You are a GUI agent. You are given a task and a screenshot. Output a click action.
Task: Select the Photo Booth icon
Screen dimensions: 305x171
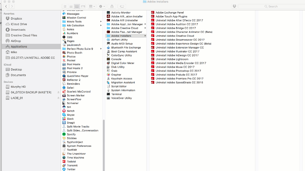point(64,53)
